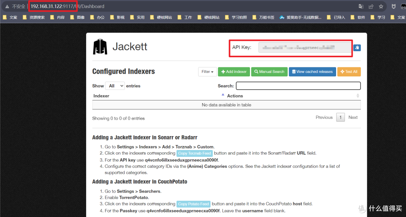Click 'Adding a Jackett indexer in Sonarr or Radarr' heading

click(145, 138)
